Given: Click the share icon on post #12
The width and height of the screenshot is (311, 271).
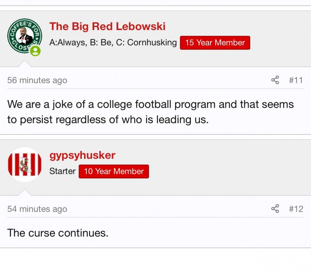Looking at the screenshot, I should [x=275, y=208].
